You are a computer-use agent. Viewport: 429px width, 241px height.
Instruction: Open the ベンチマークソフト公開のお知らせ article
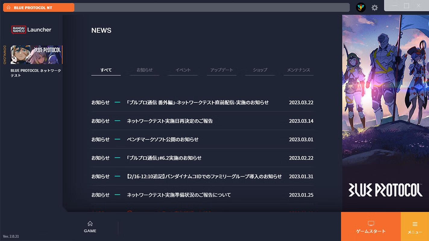202,139
